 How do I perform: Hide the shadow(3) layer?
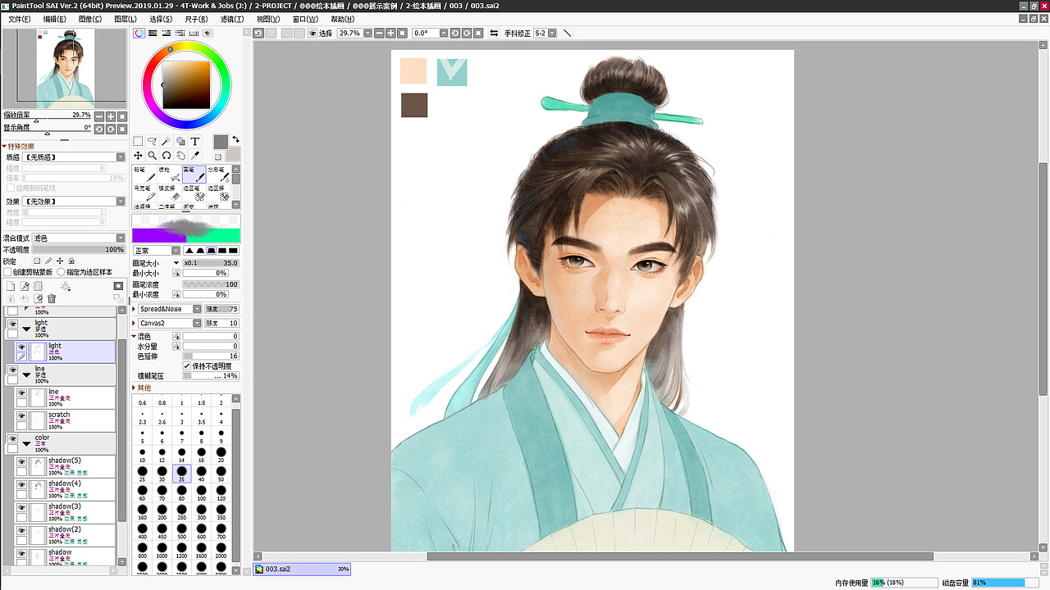pyautogui.click(x=22, y=507)
